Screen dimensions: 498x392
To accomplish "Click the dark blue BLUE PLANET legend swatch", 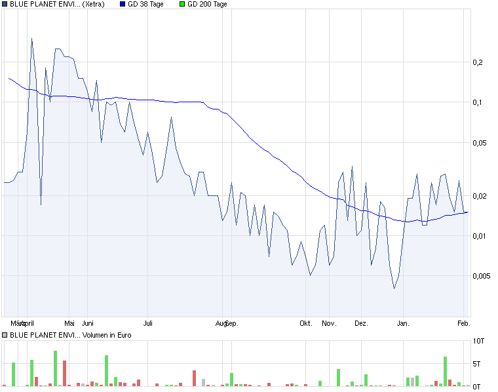I will click(x=5, y=4).
